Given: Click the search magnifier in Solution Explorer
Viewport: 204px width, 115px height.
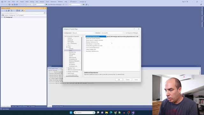Looking at the screenshot, I should pyautogui.click(x=45, y=13).
